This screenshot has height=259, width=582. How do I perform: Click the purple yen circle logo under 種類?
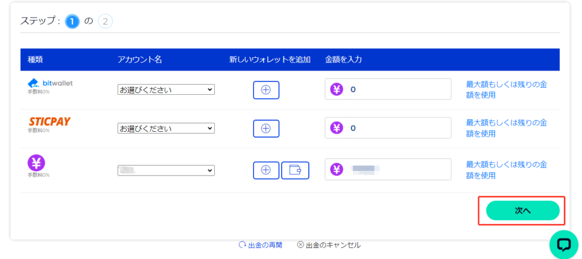[36, 162]
